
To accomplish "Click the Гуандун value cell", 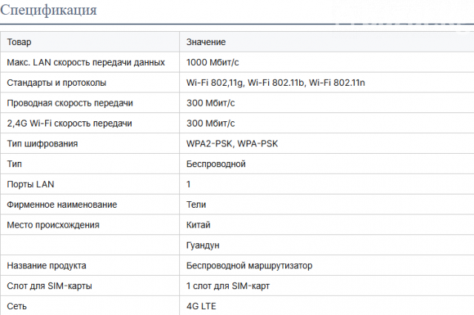I will pyautogui.click(x=203, y=245).
